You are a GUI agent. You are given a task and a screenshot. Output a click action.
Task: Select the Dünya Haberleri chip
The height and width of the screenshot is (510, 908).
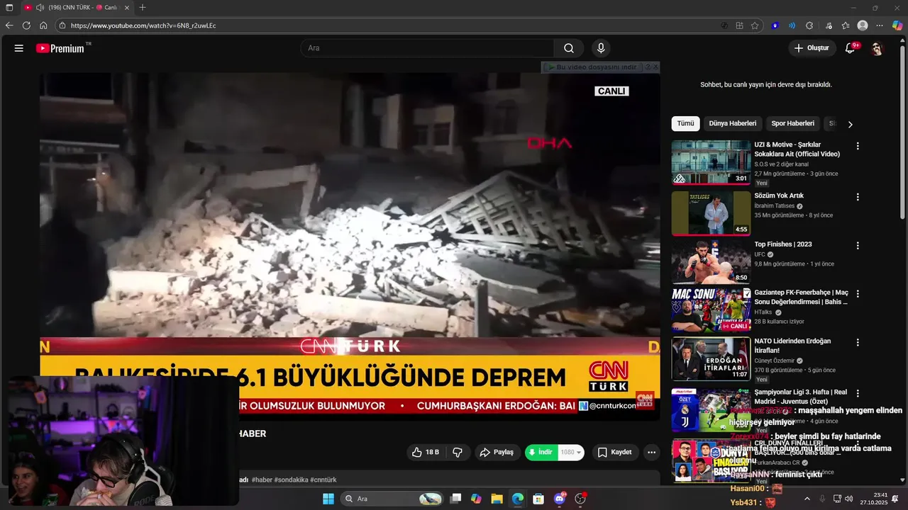tap(733, 123)
